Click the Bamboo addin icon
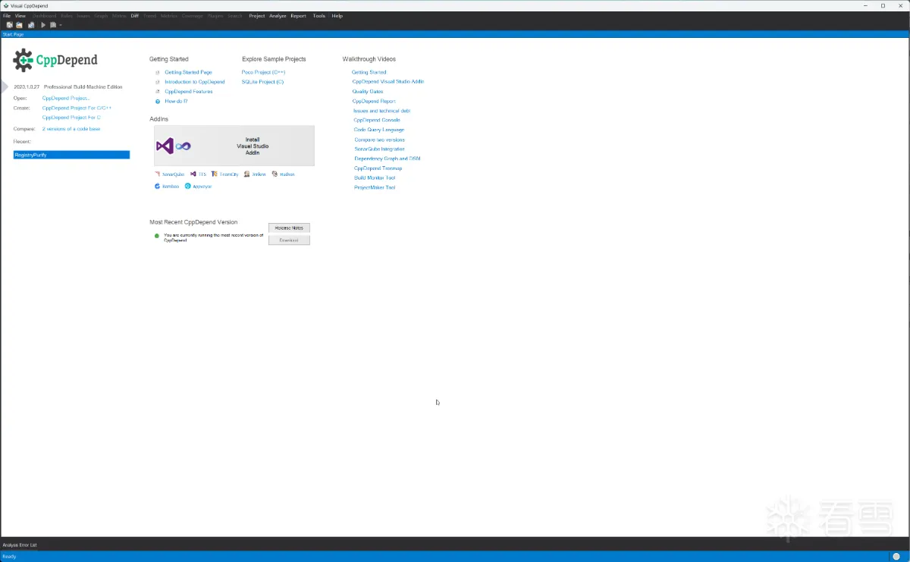 tap(157, 186)
